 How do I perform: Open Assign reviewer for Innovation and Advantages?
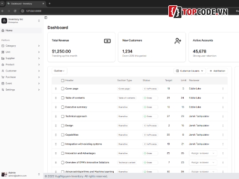203,153
